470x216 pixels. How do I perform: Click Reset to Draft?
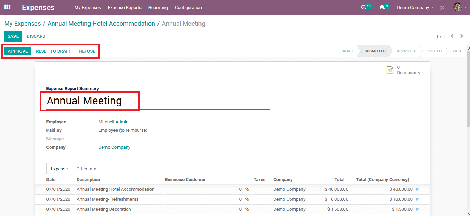coord(53,51)
